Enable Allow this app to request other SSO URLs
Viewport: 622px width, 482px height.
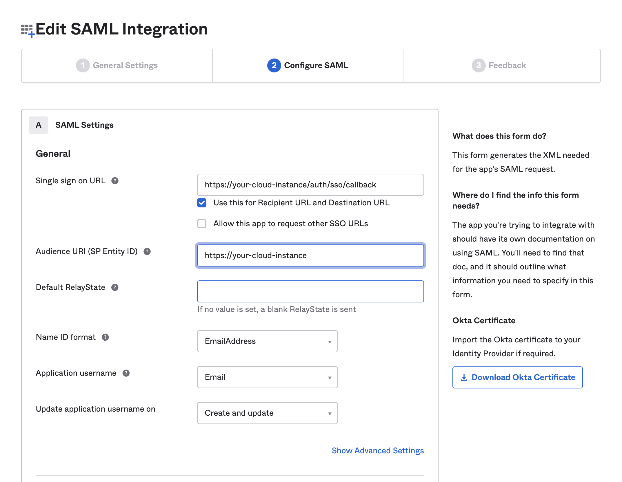click(x=202, y=224)
